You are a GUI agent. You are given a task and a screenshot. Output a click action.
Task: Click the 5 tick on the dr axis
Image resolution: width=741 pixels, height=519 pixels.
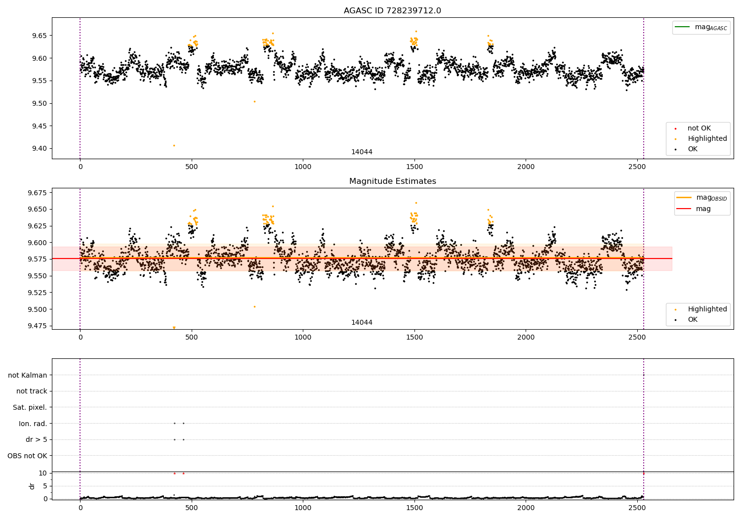coord(45,486)
